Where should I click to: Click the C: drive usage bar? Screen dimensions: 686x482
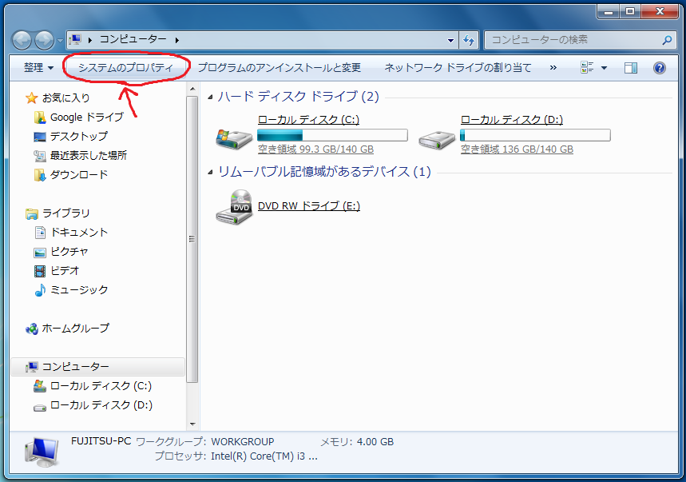pyautogui.click(x=332, y=135)
